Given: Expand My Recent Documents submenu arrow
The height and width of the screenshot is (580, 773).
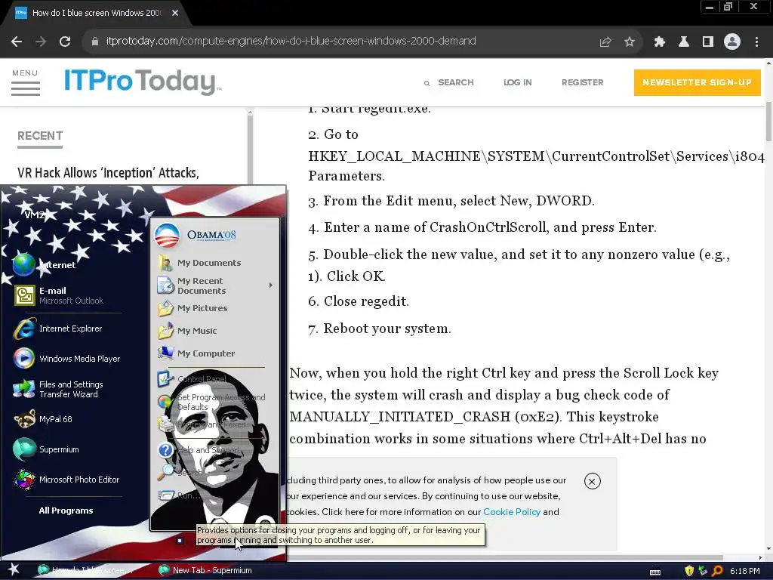Looking at the screenshot, I should [271, 285].
